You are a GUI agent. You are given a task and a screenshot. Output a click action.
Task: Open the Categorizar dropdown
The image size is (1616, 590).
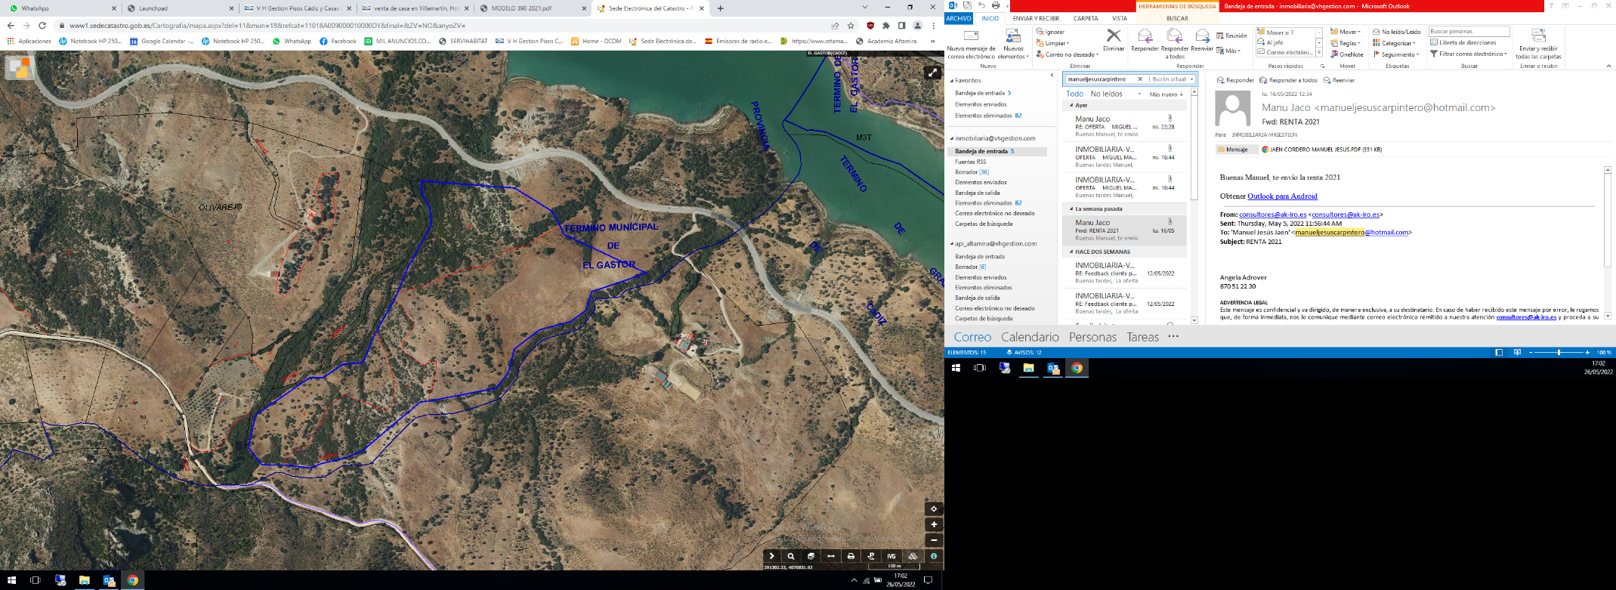pyautogui.click(x=1393, y=43)
